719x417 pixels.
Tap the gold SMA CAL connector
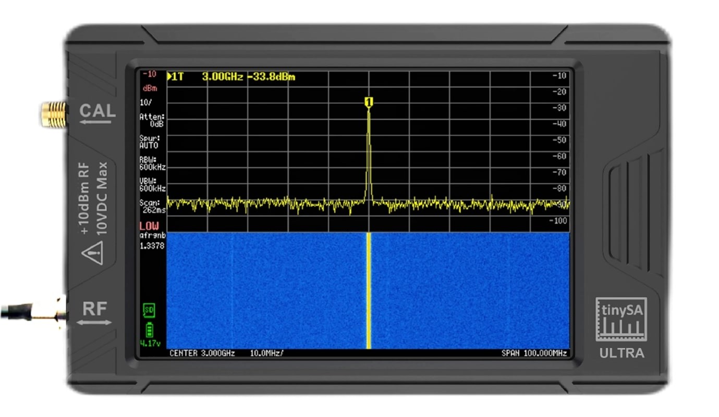[54, 115]
